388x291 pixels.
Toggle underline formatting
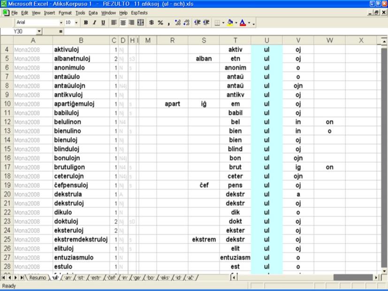(x=103, y=23)
